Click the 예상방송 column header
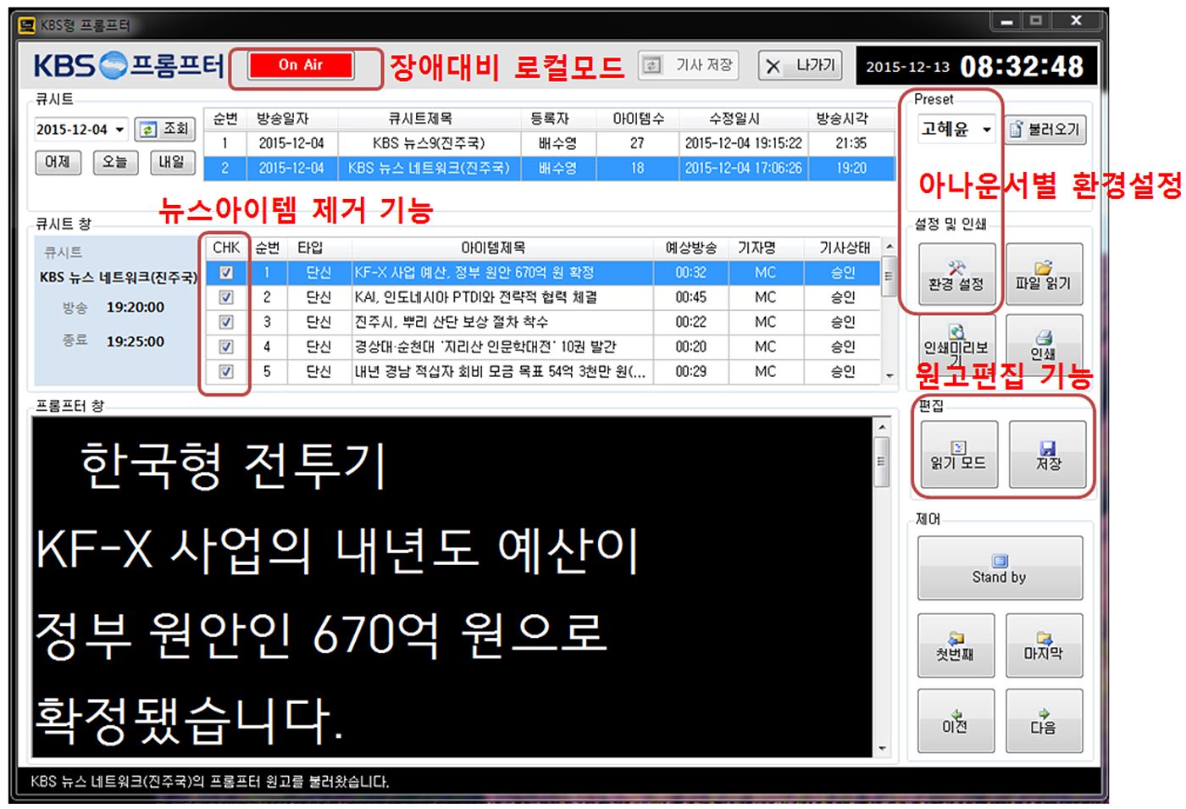 [x=691, y=248]
